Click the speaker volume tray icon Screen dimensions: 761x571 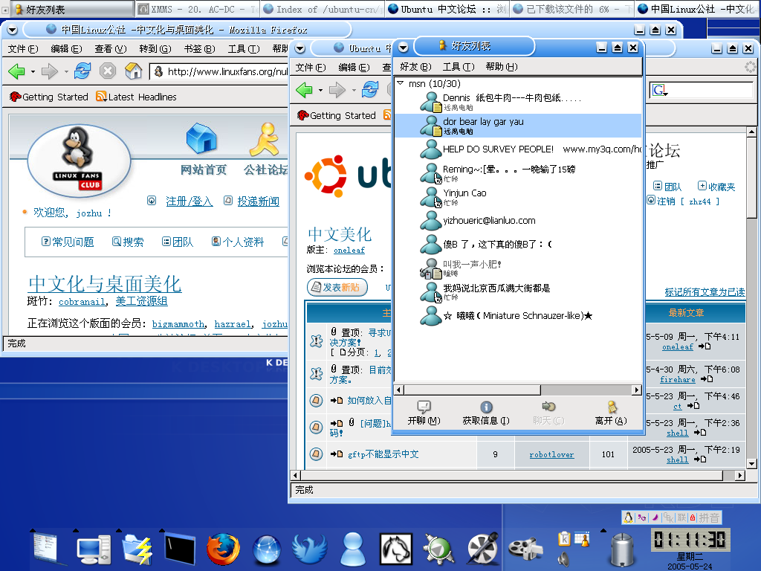click(563, 559)
